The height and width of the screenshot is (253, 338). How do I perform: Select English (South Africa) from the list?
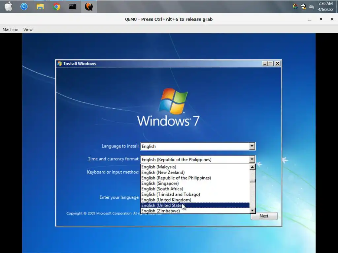pos(195,189)
